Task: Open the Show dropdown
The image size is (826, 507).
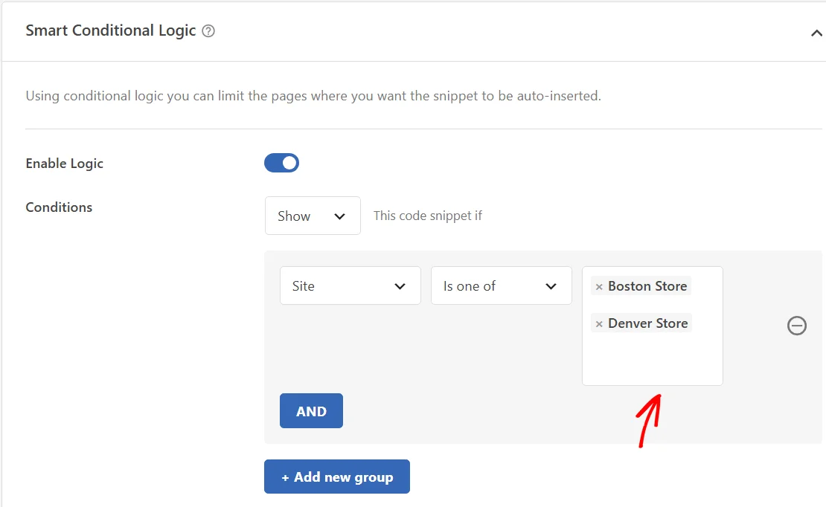Action: tap(313, 216)
